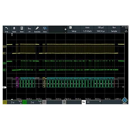Click the Sample acquisition mode
Screen dimensions: 130x130
[114, 31]
